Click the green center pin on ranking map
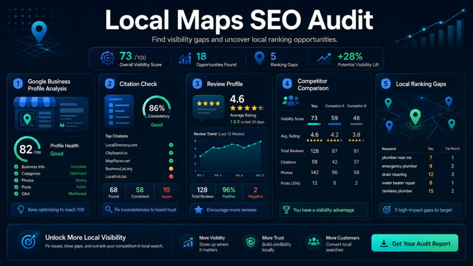473x266 pixels. point(415,117)
